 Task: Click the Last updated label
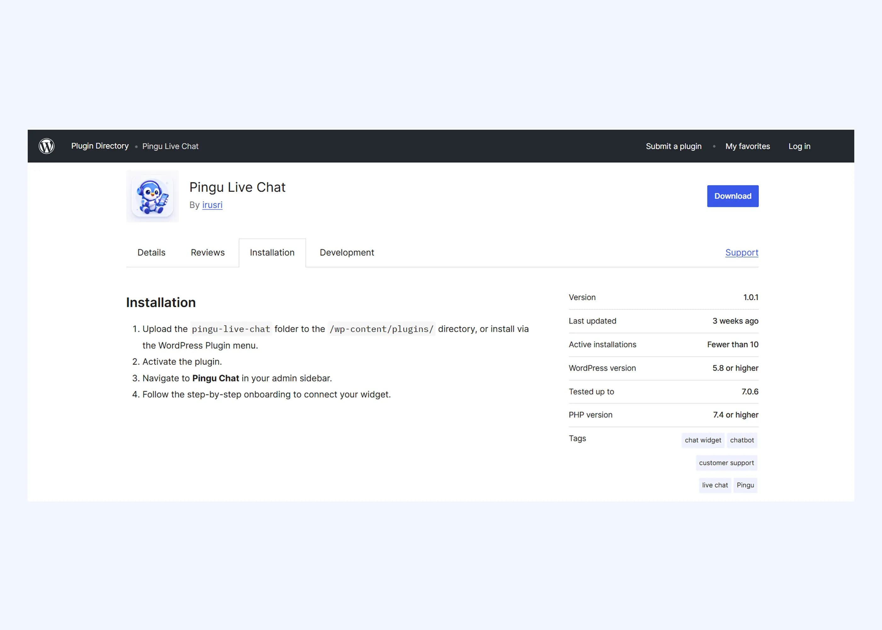point(592,321)
